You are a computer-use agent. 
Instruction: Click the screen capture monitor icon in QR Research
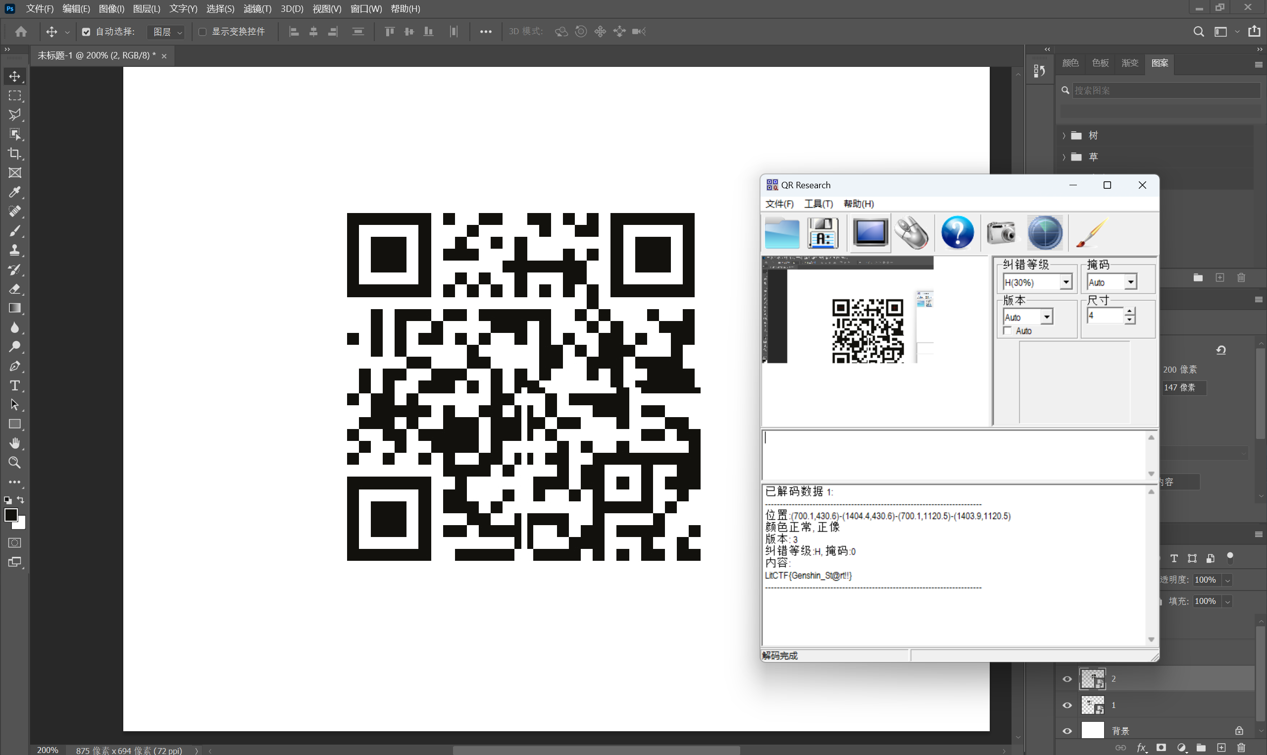[x=870, y=233]
